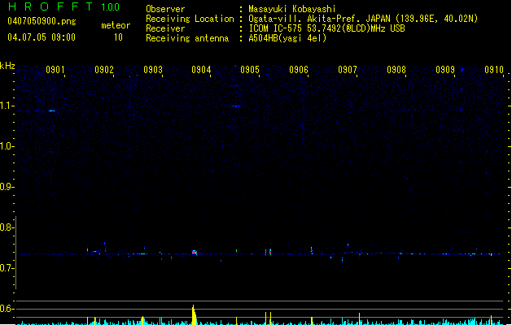Click the 0904 time marker
The image size is (512, 325).
tap(201, 70)
